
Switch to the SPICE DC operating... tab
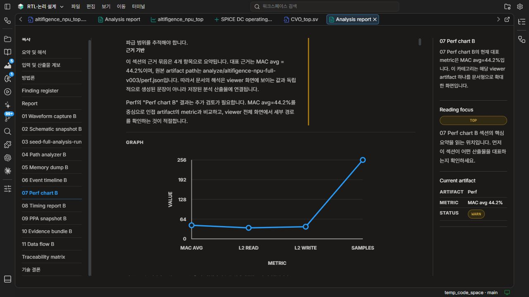point(243,19)
